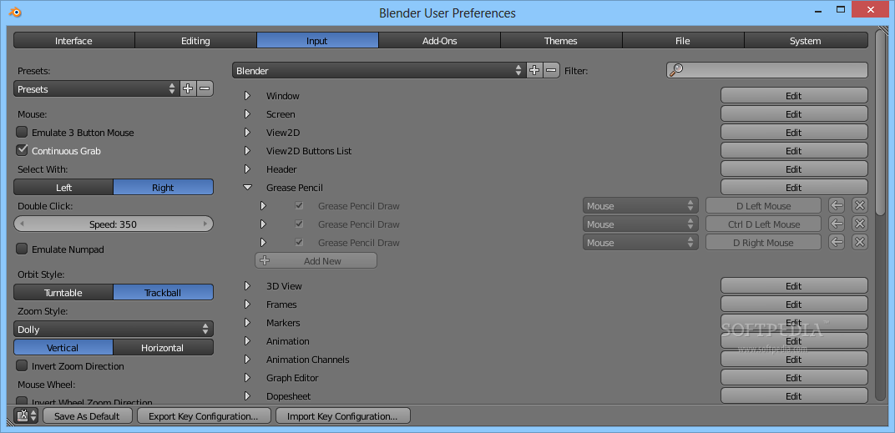The height and width of the screenshot is (433, 895).
Task: Expand the Window keymap section
Action: tap(247, 96)
